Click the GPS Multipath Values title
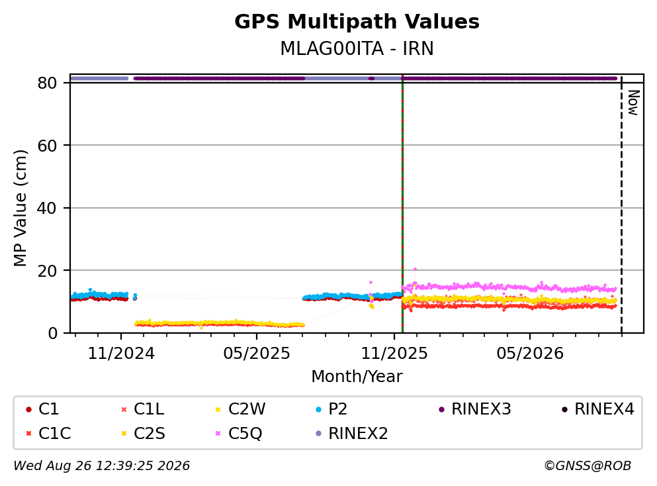The image size is (657, 486). coord(357,21)
